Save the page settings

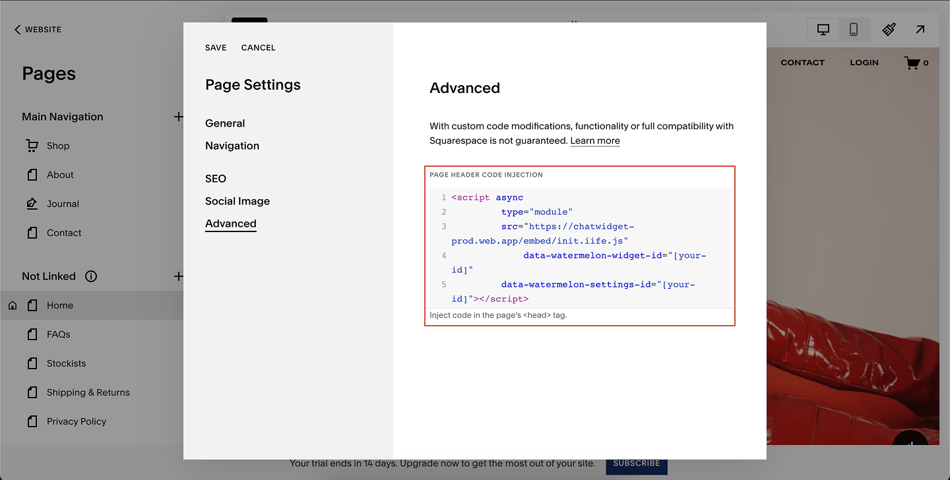click(x=216, y=47)
